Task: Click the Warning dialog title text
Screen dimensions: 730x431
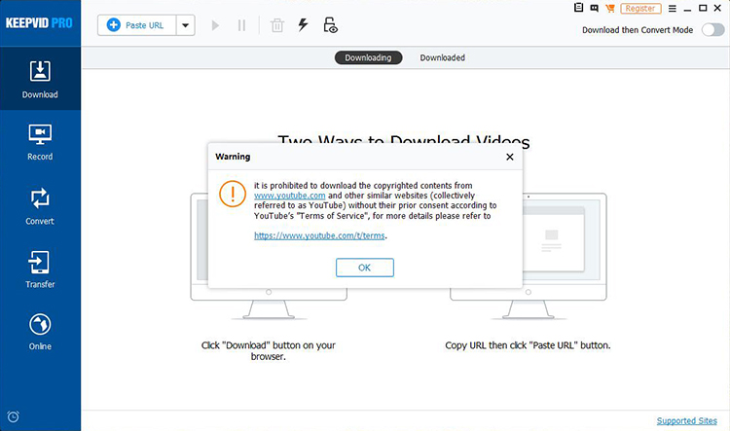Action: pos(233,157)
